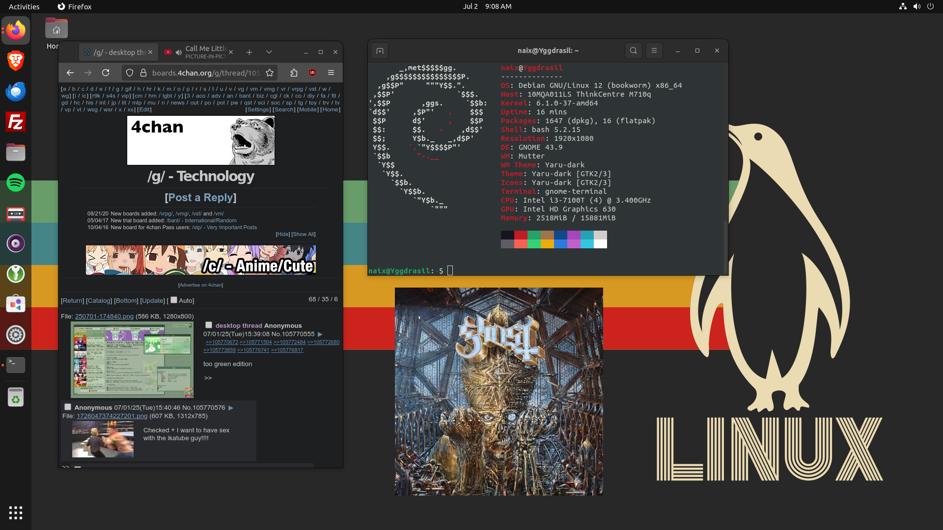Switch to the /g/ desktop thread tab

pyautogui.click(x=118, y=52)
